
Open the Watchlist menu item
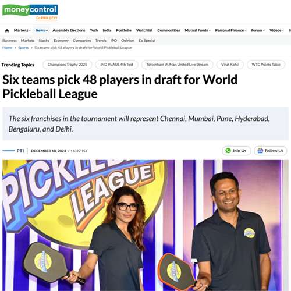point(144,30)
